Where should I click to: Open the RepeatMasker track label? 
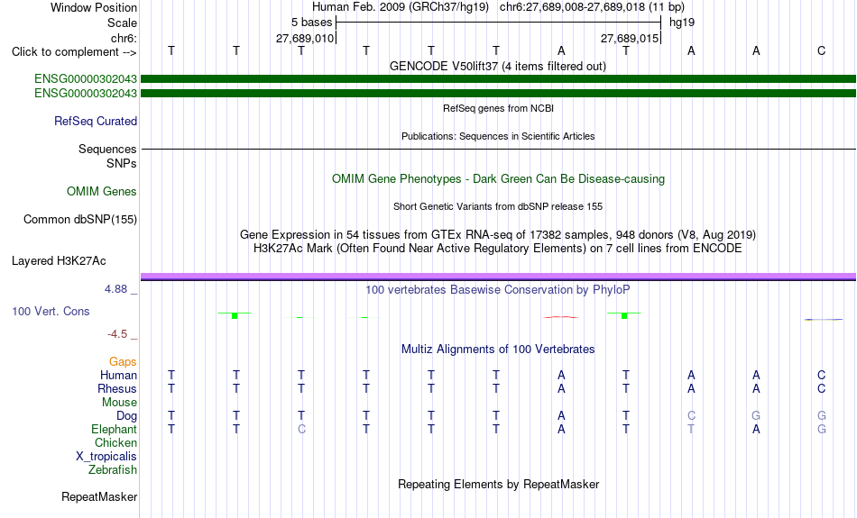(x=99, y=496)
